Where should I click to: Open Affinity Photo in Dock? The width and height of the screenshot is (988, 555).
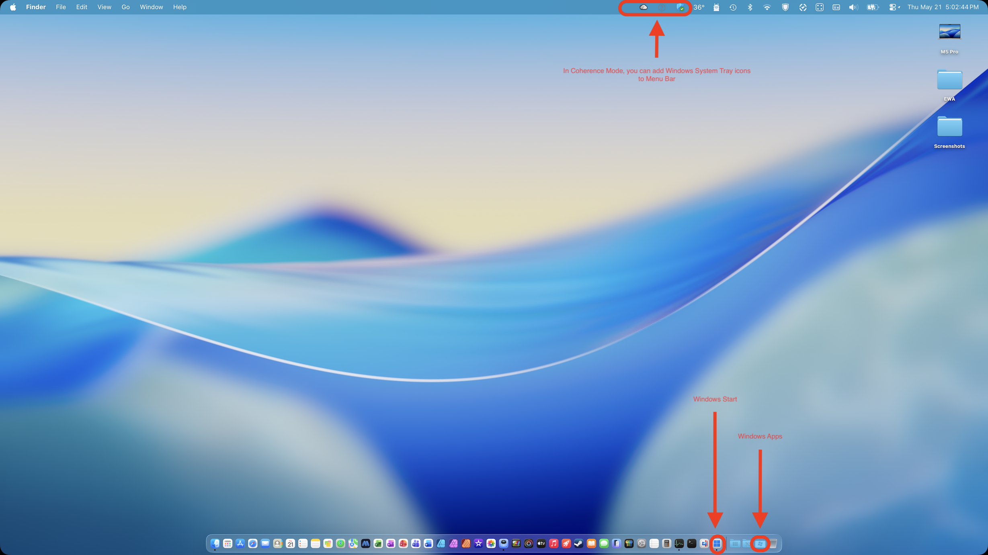tap(453, 543)
